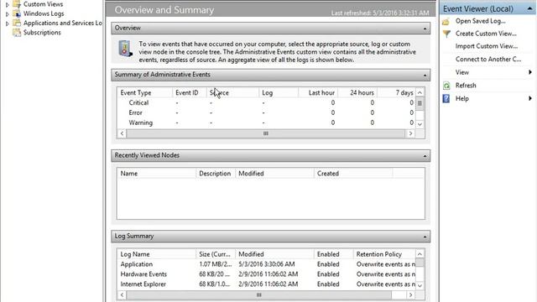This screenshot has height=302, width=537.
Task: Collapse the Log Summary section
Action: tap(425, 237)
